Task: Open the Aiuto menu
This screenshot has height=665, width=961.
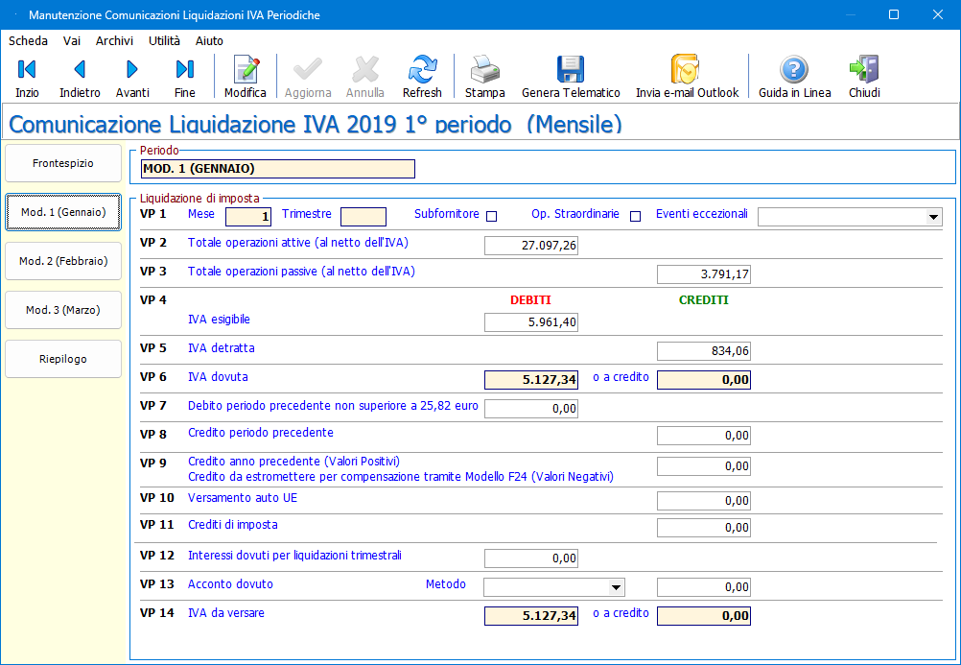Action: point(209,40)
